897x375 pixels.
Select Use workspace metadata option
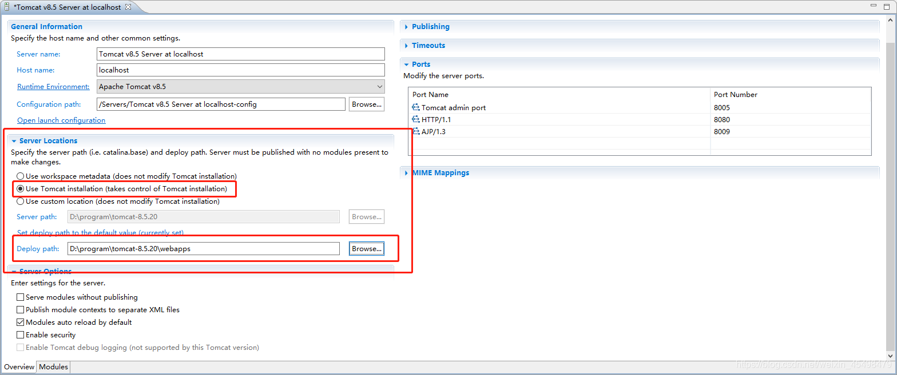[x=21, y=176]
